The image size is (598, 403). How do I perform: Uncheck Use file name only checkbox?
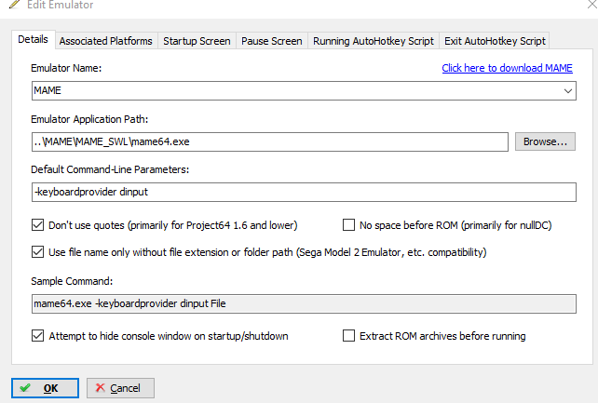click(38, 252)
